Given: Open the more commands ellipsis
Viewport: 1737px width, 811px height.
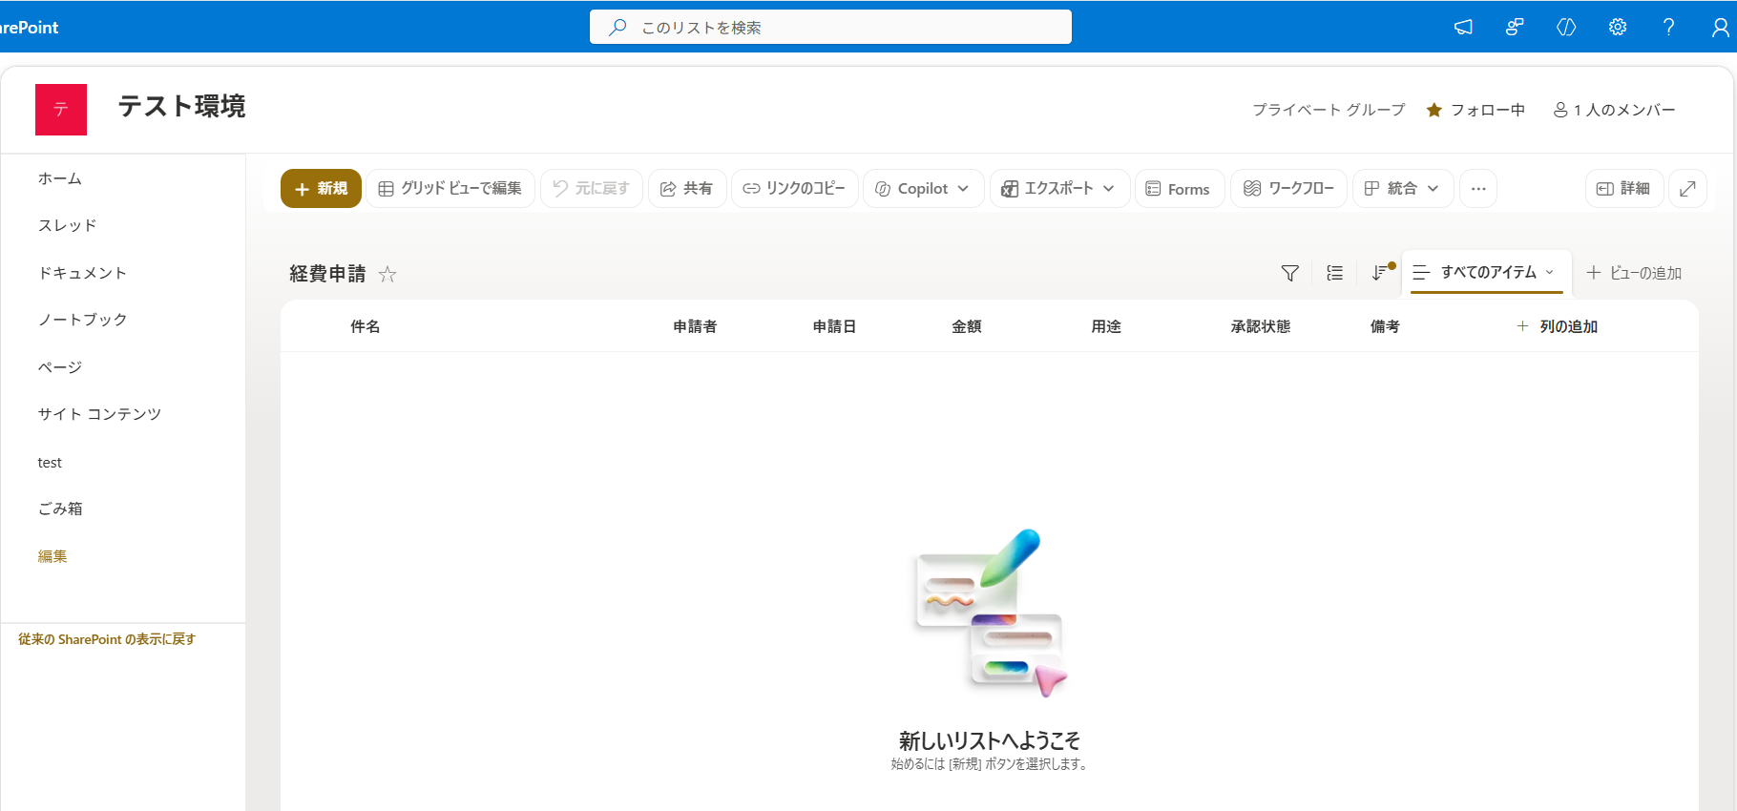Looking at the screenshot, I should click(x=1478, y=188).
